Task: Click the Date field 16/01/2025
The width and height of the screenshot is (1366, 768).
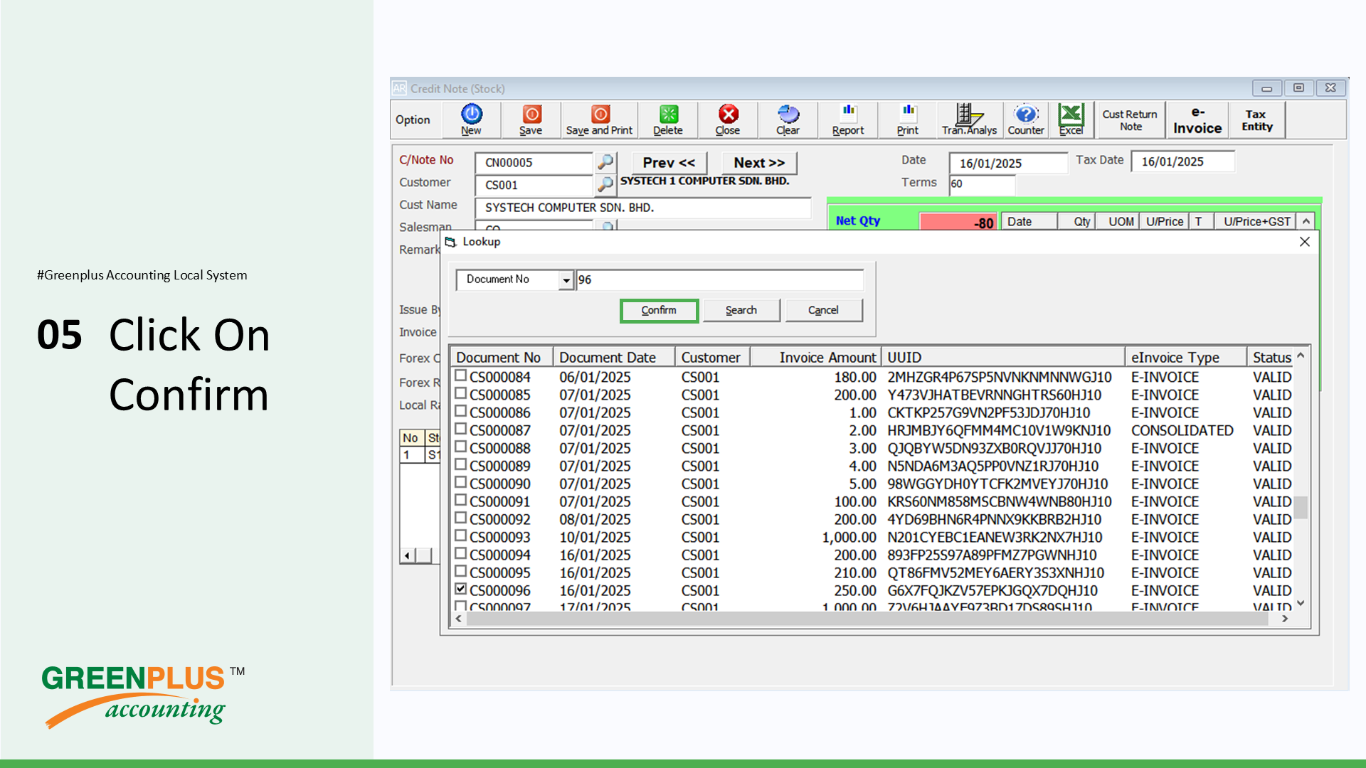Action: pyautogui.click(x=1008, y=163)
